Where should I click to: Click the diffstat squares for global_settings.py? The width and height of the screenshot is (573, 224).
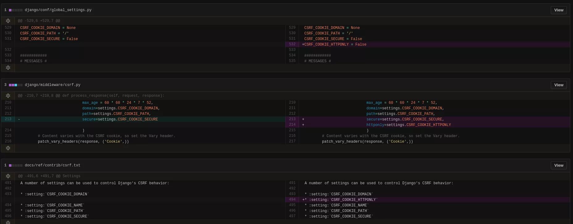click(15, 10)
